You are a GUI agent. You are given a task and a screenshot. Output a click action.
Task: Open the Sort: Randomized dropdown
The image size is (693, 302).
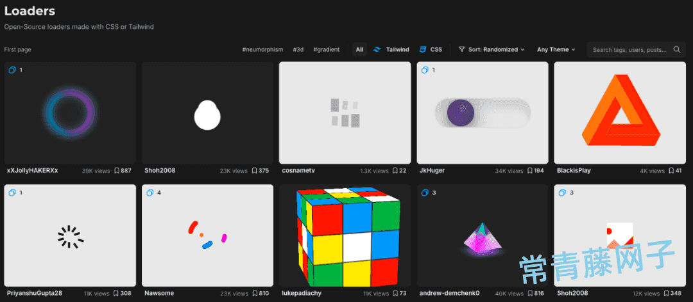(x=492, y=49)
